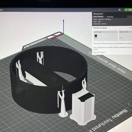Image resolution: width=132 pixels, height=132 pixels.
Task: Click the Regroup filament link
Action: tap(99, 52)
